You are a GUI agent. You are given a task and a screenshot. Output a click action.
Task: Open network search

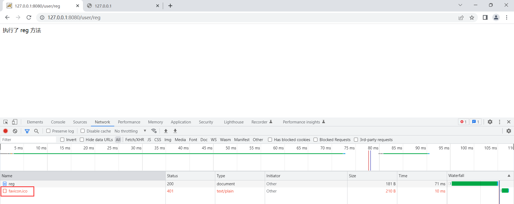pos(36,131)
